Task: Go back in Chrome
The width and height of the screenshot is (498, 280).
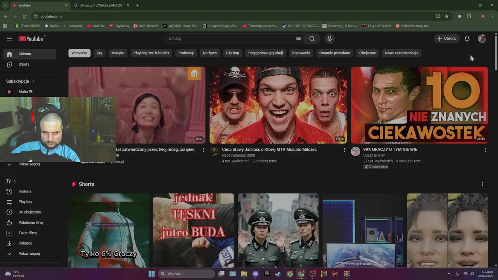Action: [5, 16]
